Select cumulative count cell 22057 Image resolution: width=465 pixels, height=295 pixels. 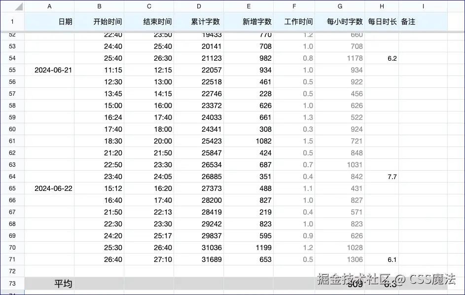(x=199, y=70)
